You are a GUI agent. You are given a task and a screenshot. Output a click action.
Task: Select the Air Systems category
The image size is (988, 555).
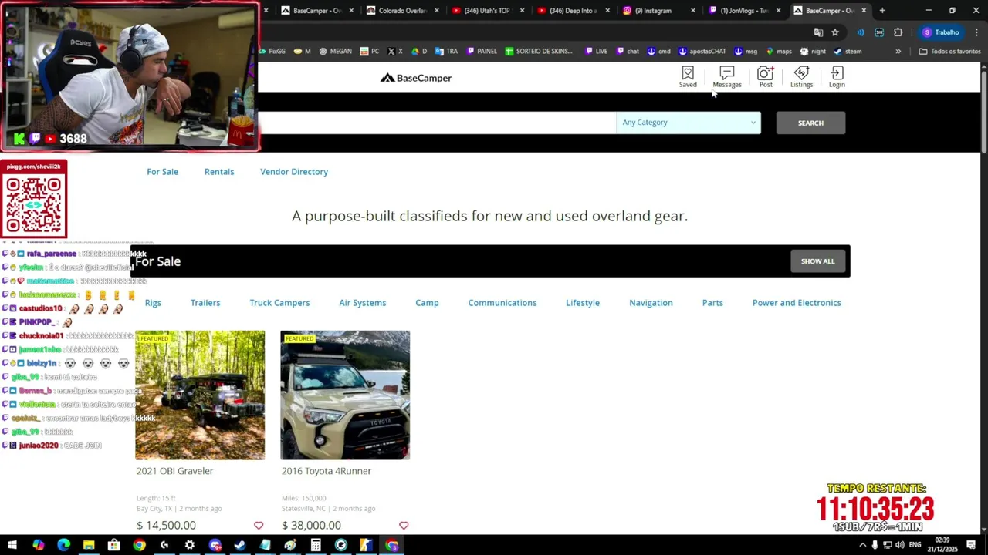[363, 303]
